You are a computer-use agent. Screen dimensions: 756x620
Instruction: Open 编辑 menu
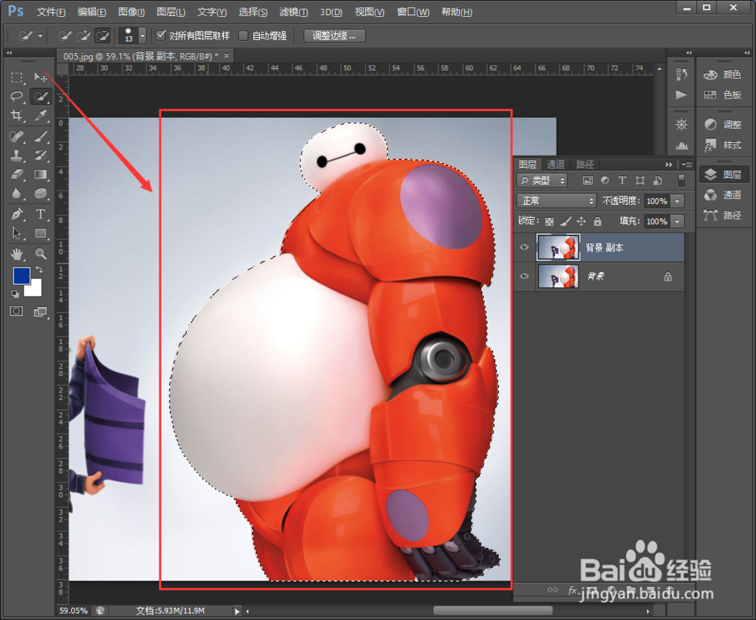click(x=91, y=12)
